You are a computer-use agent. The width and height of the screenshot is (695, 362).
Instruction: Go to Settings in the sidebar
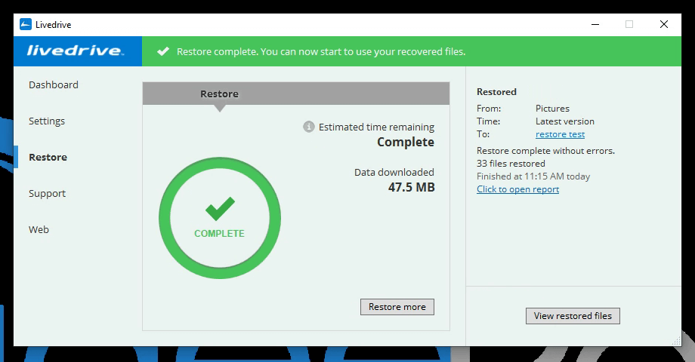tap(47, 121)
